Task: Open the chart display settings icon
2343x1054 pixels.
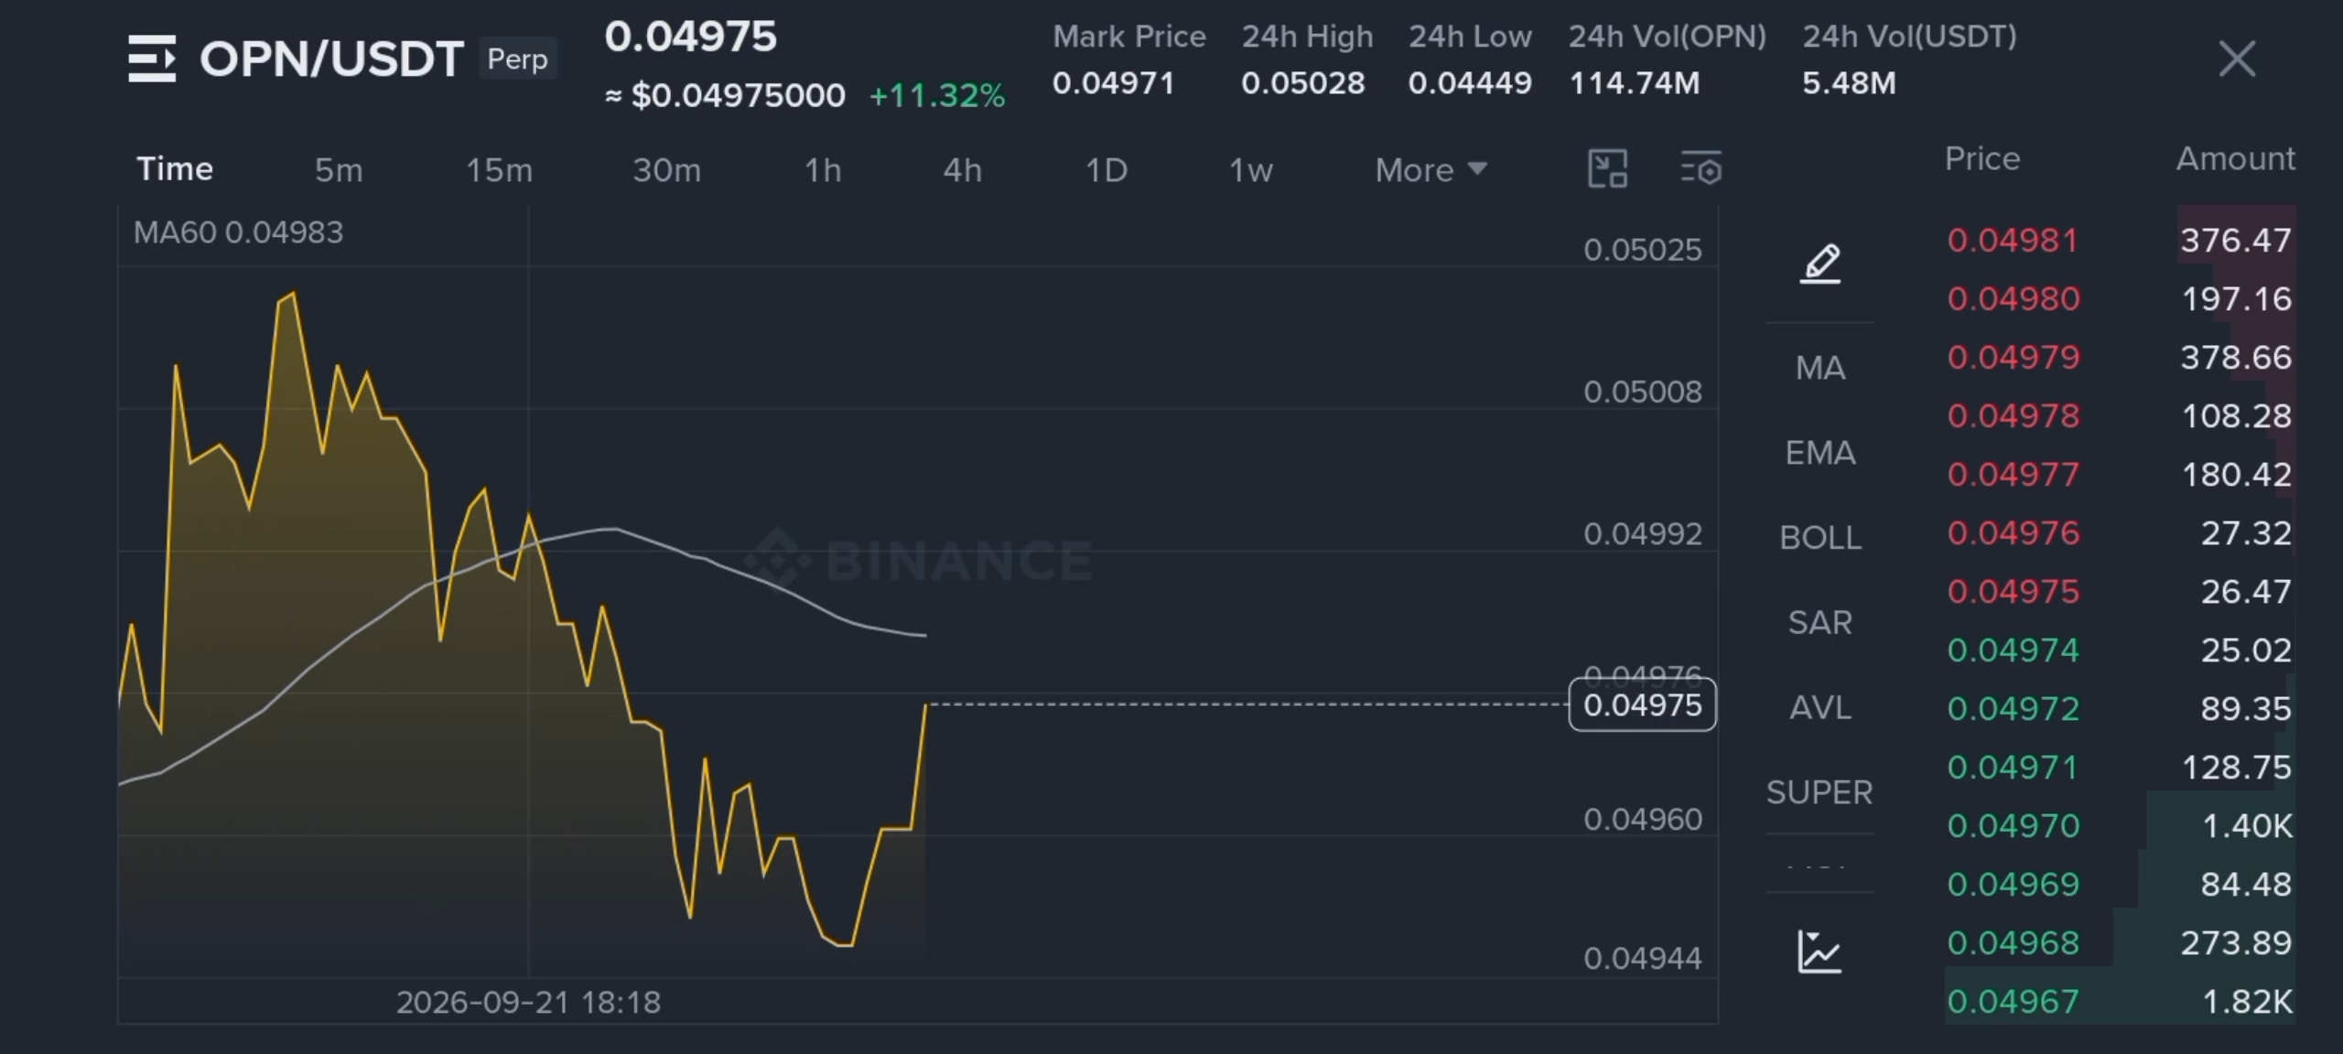Action: point(1701,168)
